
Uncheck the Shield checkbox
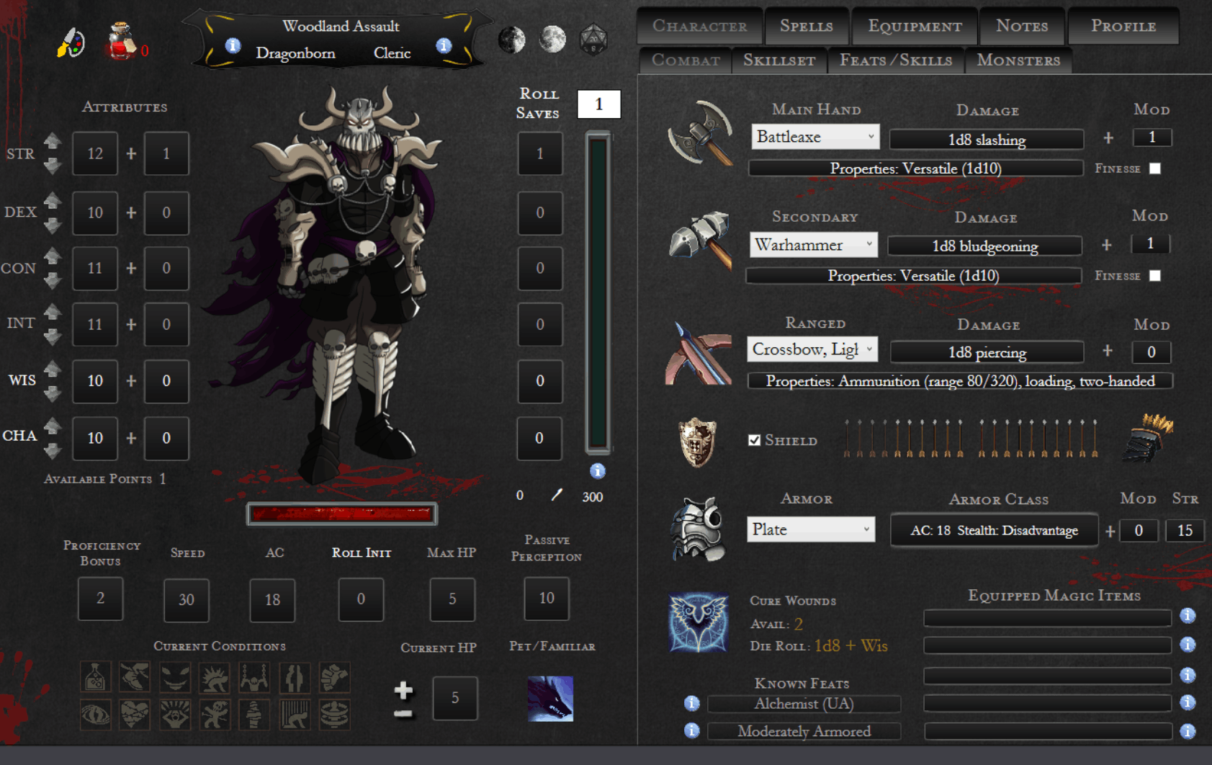point(754,440)
